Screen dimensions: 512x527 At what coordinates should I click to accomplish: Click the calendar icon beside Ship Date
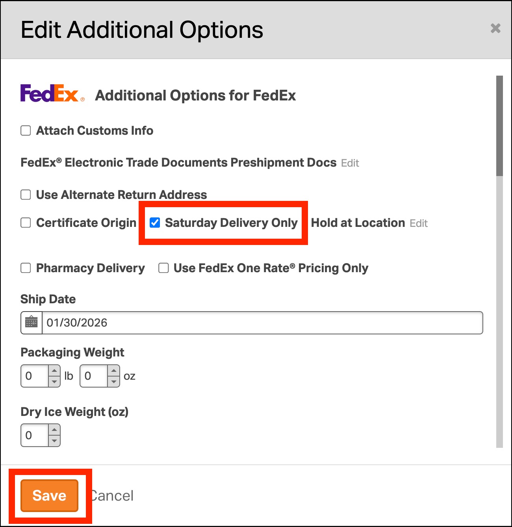pyautogui.click(x=32, y=323)
